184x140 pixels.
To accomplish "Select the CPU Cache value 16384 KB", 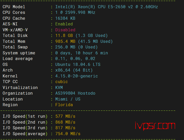I will pyautogui.click(x=65, y=18).
